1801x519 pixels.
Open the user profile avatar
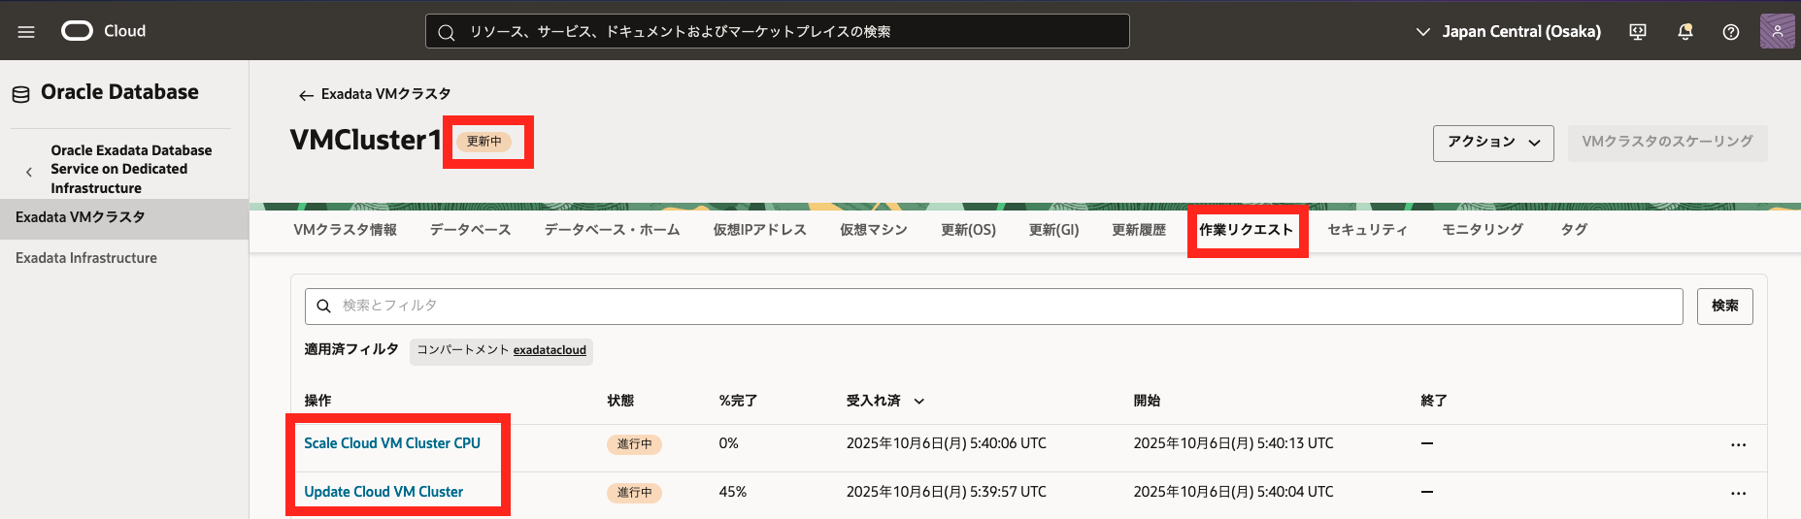pyautogui.click(x=1777, y=31)
